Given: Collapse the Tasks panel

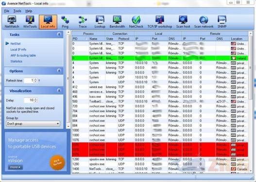Looking at the screenshot, I should click(59, 34).
